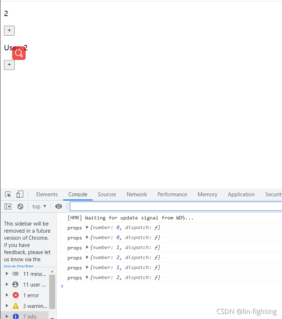Viewport: 282px width, 319px height.
Task: Select the user messages person icon
Action: (15, 284)
